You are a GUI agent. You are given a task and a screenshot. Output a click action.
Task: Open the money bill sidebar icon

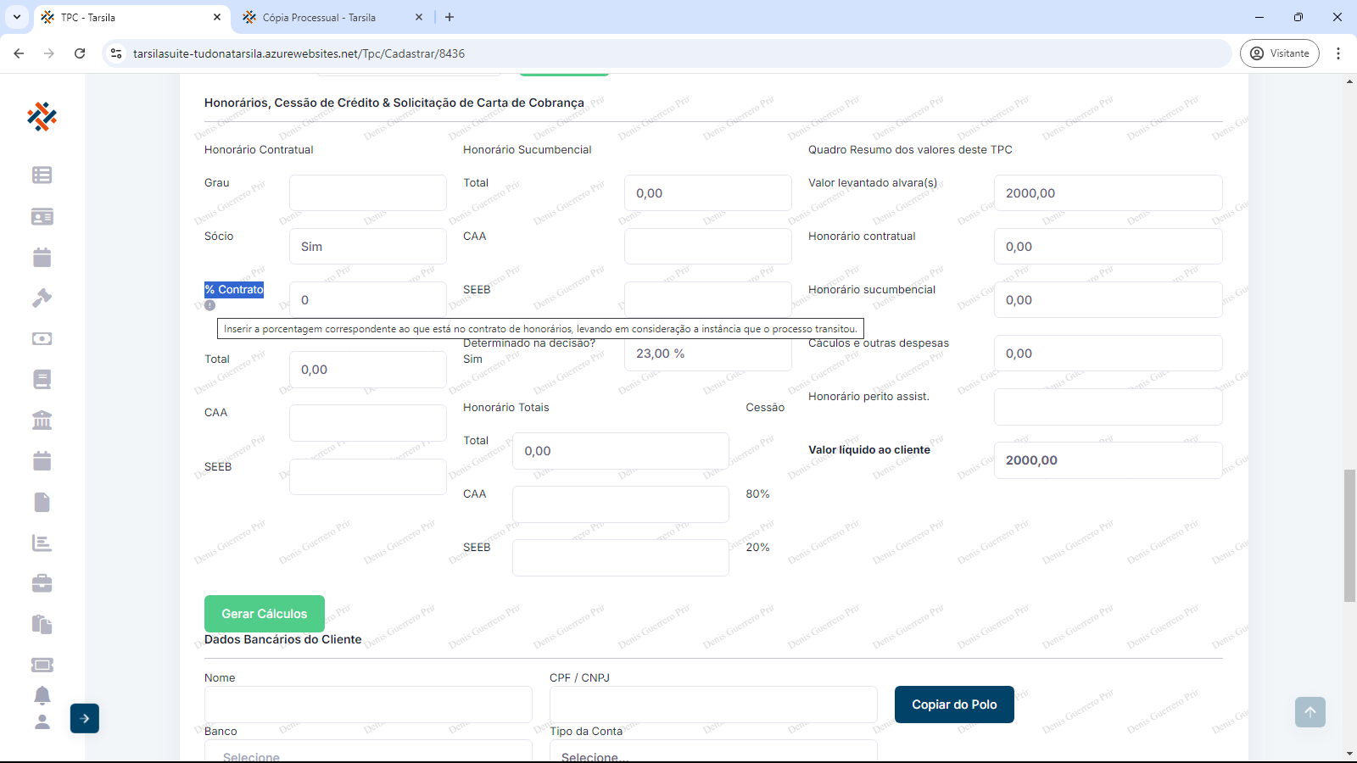tap(42, 338)
